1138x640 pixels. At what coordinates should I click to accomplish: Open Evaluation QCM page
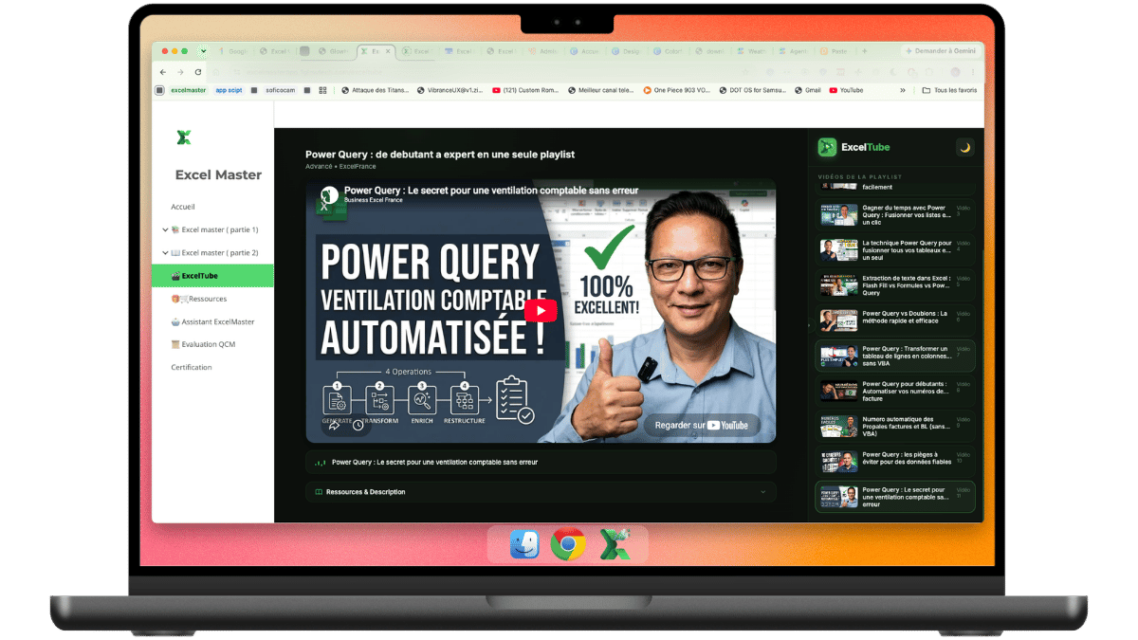click(203, 344)
